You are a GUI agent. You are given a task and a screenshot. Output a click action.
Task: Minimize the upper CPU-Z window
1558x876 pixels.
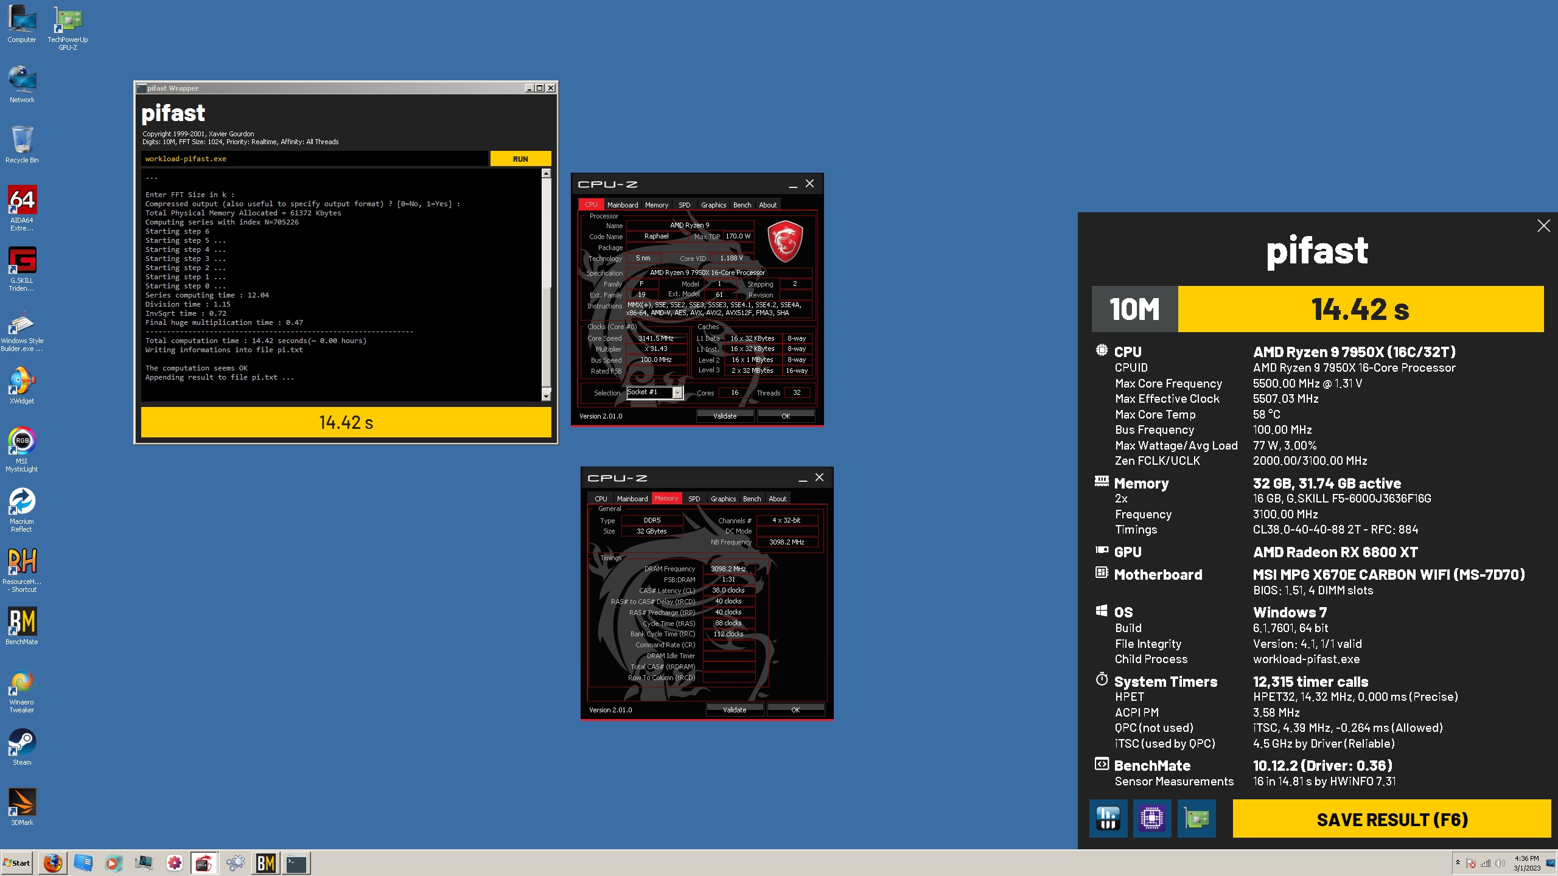792,184
